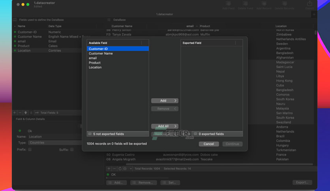Add a record with plus icon near Total Records
The image size is (330, 191).
coord(109,169)
